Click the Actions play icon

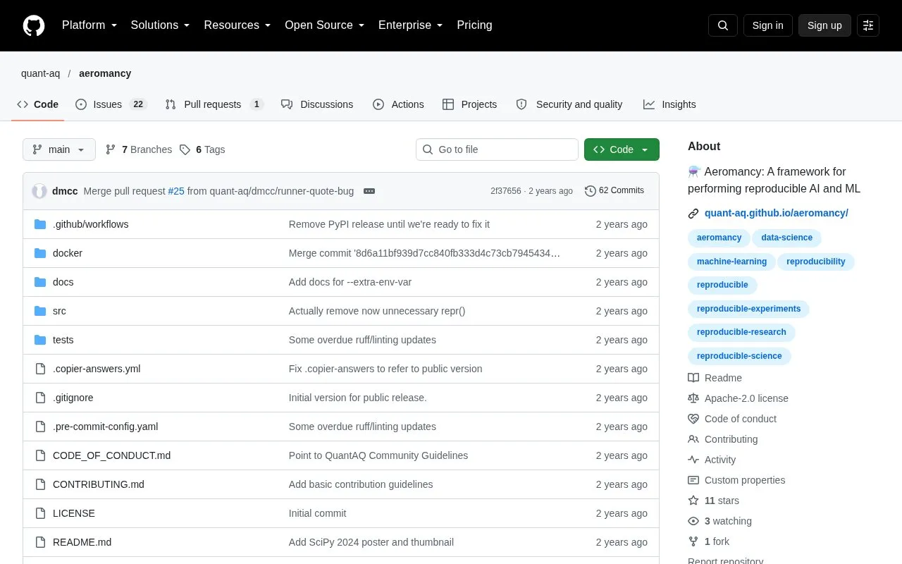tap(378, 104)
